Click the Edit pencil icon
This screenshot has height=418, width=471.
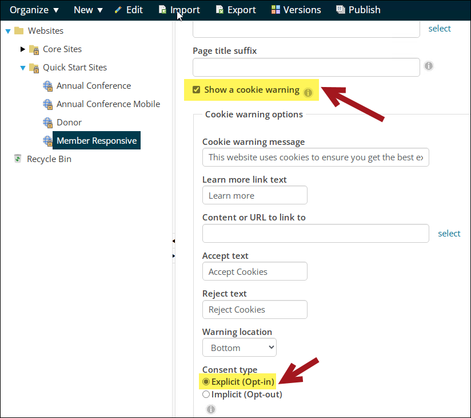118,10
